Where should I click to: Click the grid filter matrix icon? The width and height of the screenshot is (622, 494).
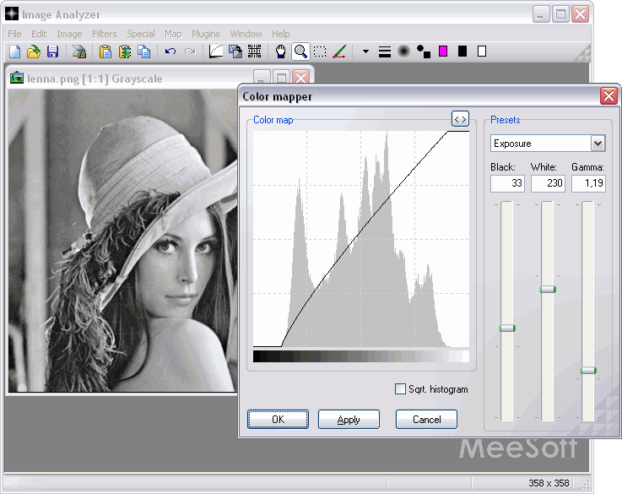(x=254, y=52)
